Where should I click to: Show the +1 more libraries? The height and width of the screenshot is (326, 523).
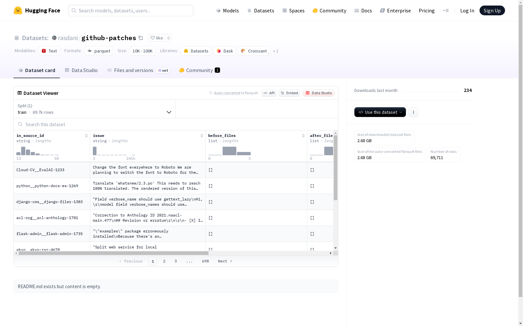276,51
